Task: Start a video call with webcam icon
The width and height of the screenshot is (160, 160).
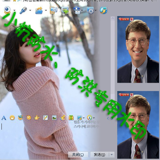Action: (x=7, y=10)
